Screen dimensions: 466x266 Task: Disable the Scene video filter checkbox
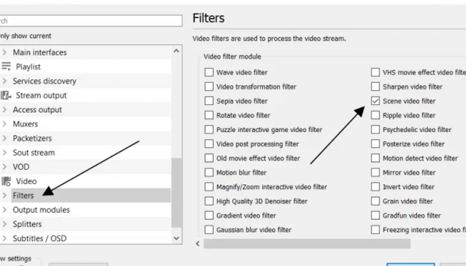[x=375, y=101]
